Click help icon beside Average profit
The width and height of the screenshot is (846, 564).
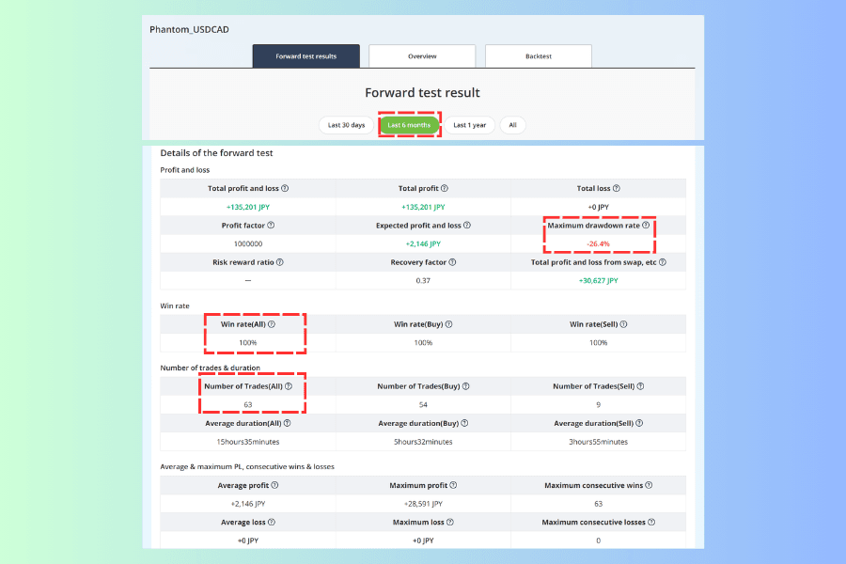[x=274, y=485]
